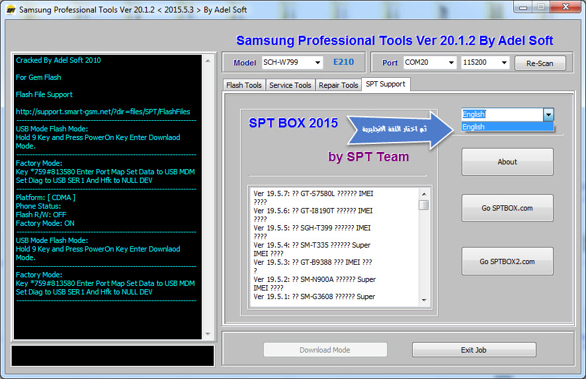Click the Go SPTBOX2.com button
The width and height of the screenshot is (586, 379).
pyautogui.click(x=507, y=261)
